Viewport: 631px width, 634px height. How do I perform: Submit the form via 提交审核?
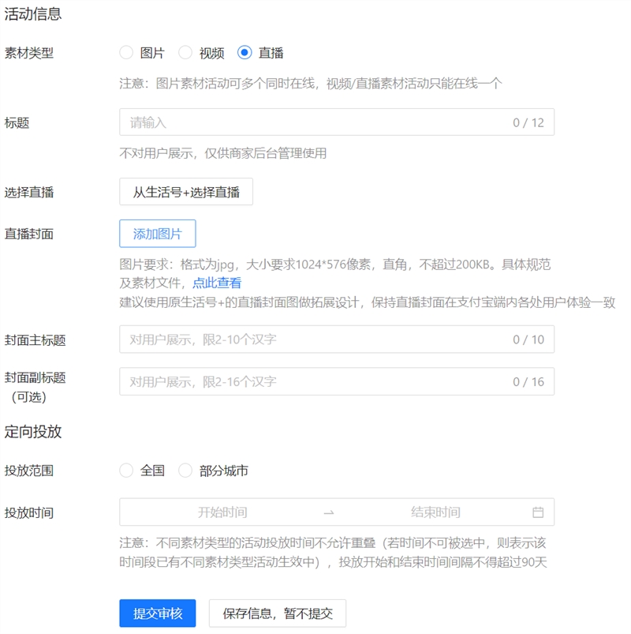157,613
